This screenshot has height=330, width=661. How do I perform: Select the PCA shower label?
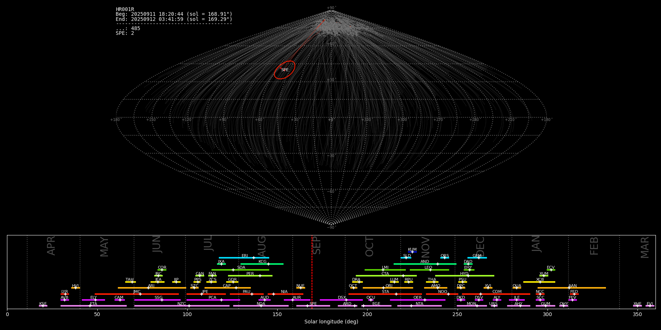tap(212, 298)
